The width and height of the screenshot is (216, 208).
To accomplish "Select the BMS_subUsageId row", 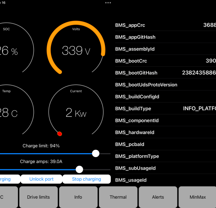I will tap(166, 168).
